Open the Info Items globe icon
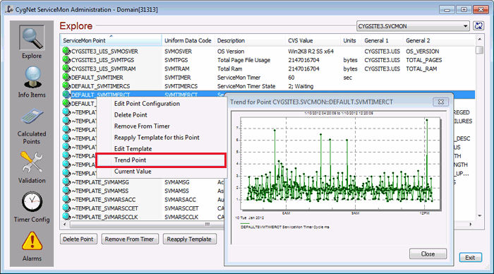494x274 pixels. (x=32, y=77)
